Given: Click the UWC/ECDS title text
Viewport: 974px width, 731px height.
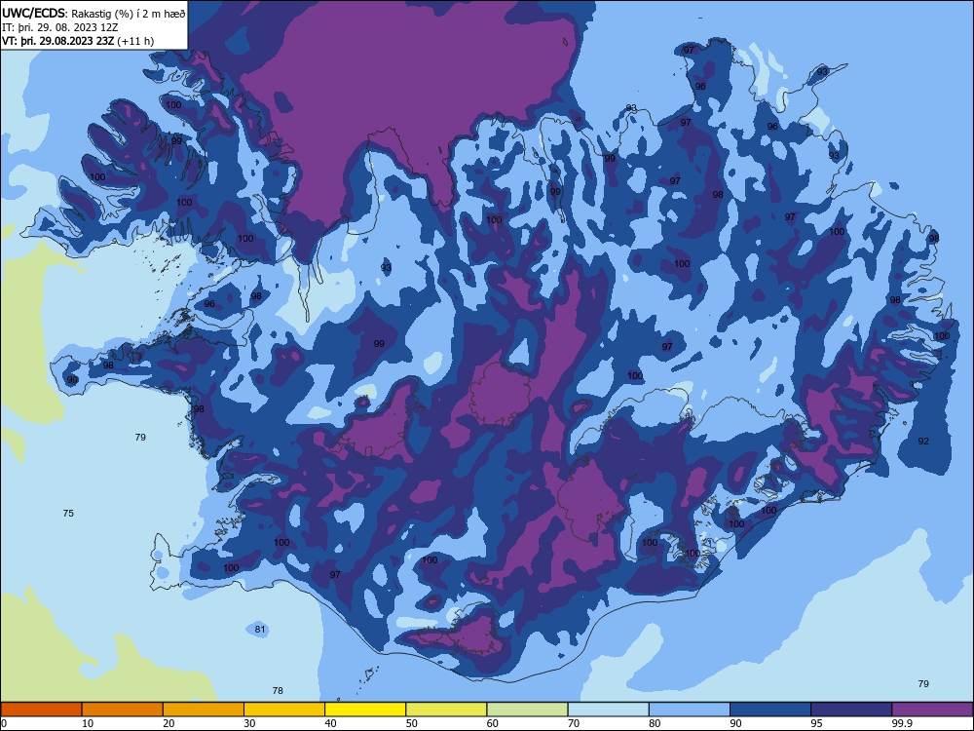Looking at the screenshot, I should pyautogui.click(x=33, y=13).
